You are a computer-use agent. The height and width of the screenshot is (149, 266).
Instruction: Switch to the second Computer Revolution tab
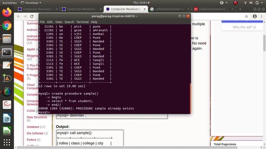pos(81,9)
